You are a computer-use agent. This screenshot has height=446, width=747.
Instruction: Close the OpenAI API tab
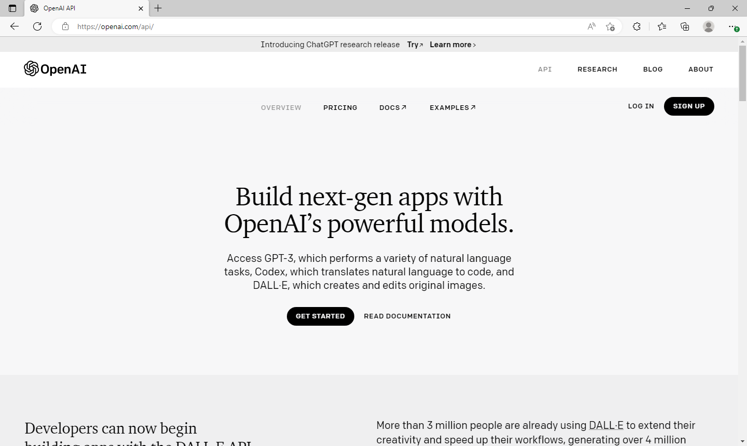(141, 8)
